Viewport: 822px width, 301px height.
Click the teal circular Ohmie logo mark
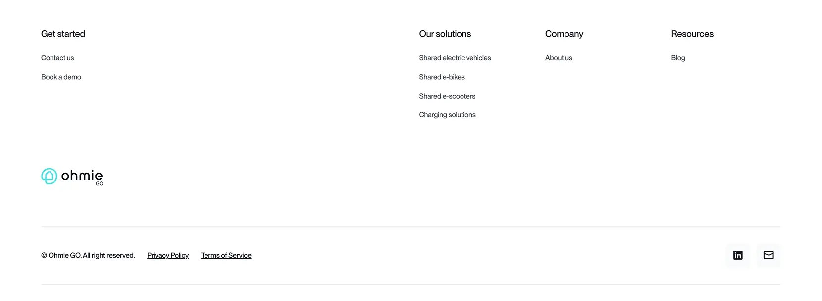pyautogui.click(x=49, y=176)
